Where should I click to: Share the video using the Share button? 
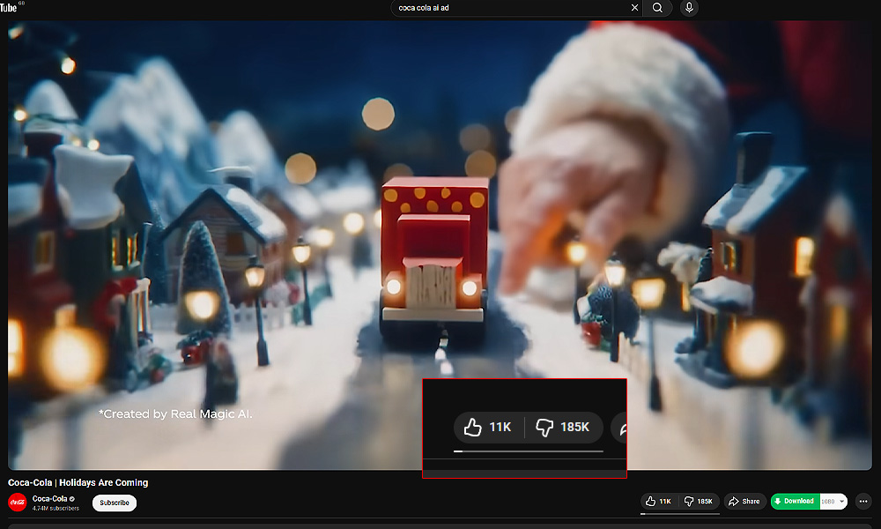coord(744,502)
